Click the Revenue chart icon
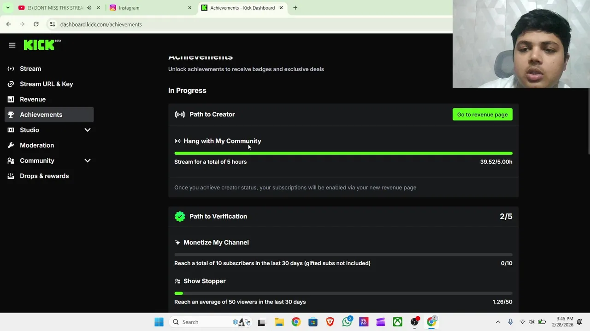This screenshot has width=590, height=331. (11, 99)
